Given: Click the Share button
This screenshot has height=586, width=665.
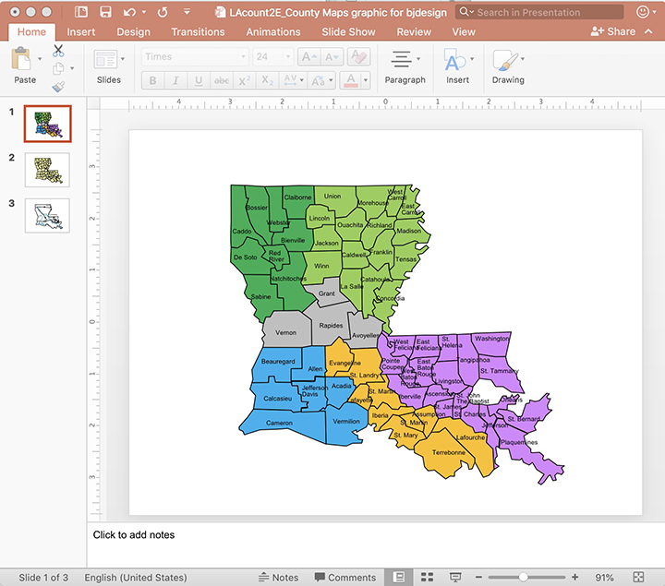Looking at the screenshot, I should click(x=613, y=31).
